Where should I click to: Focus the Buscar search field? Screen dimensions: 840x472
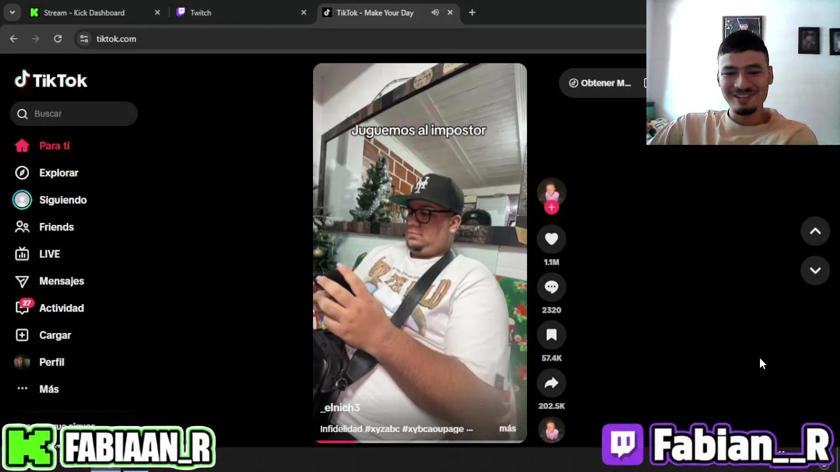coord(73,113)
